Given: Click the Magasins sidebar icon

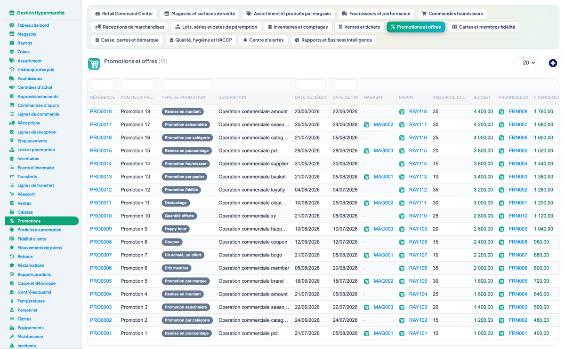Looking at the screenshot, I should pyautogui.click(x=12, y=34).
